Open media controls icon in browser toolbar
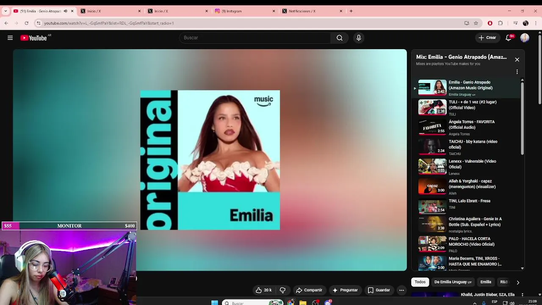Viewport: 542px width, 305px height. point(515,23)
